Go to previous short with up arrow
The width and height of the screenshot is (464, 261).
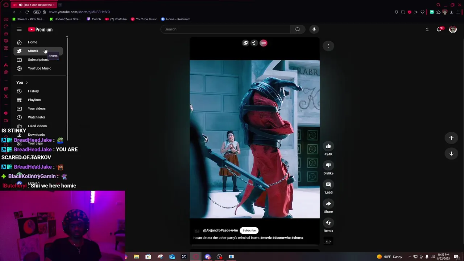451,138
